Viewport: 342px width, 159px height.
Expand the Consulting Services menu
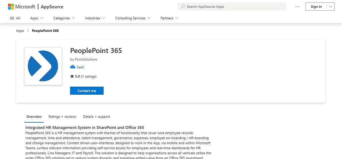(133, 18)
